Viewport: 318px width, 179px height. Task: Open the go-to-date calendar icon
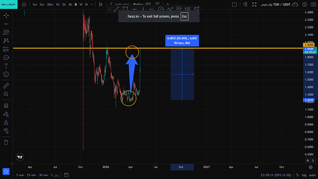click(x=66, y=175)
